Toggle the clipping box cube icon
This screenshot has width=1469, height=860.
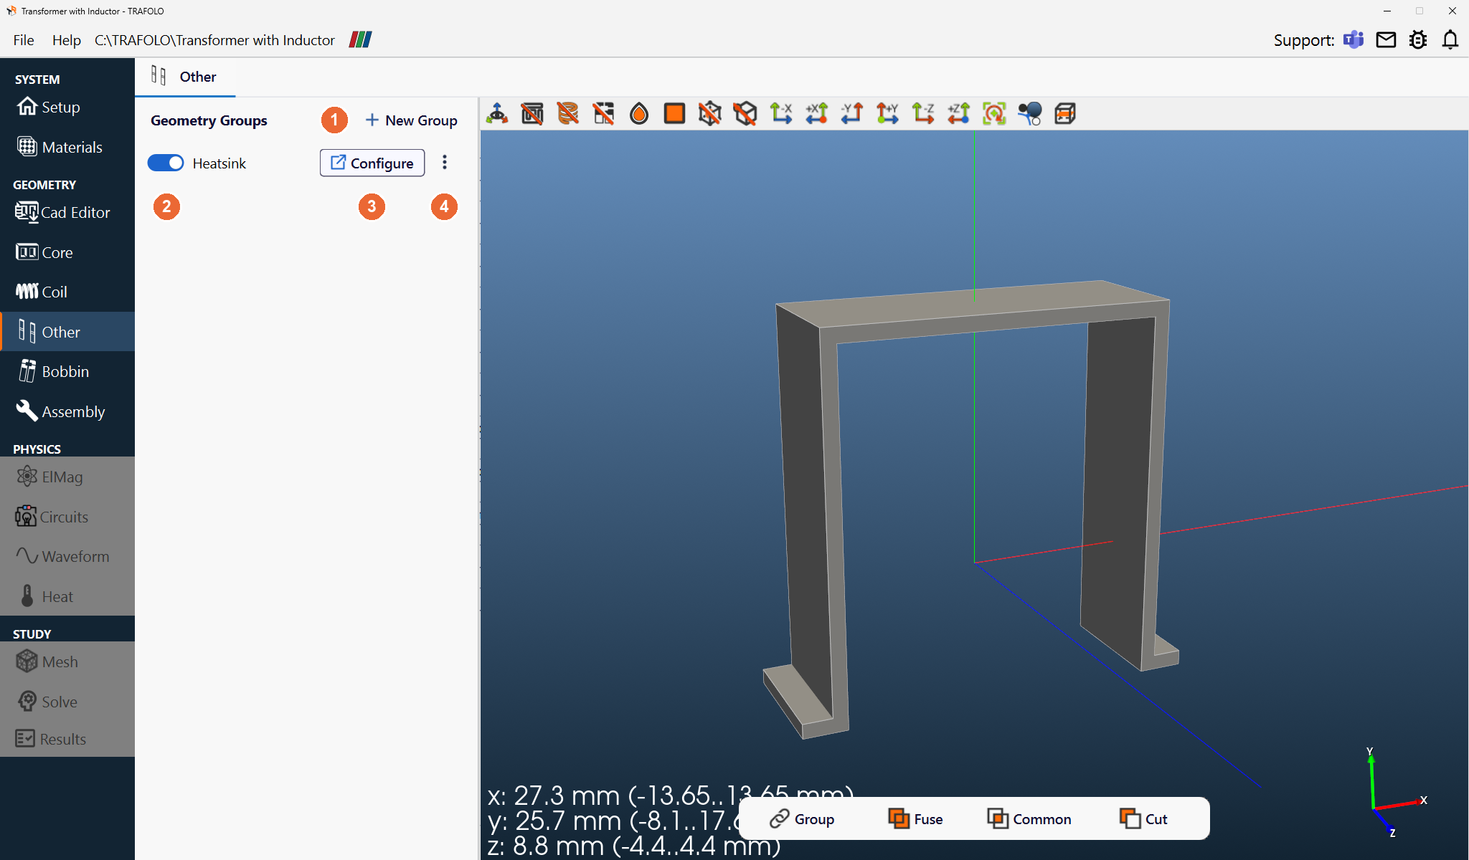point(1065,113)
